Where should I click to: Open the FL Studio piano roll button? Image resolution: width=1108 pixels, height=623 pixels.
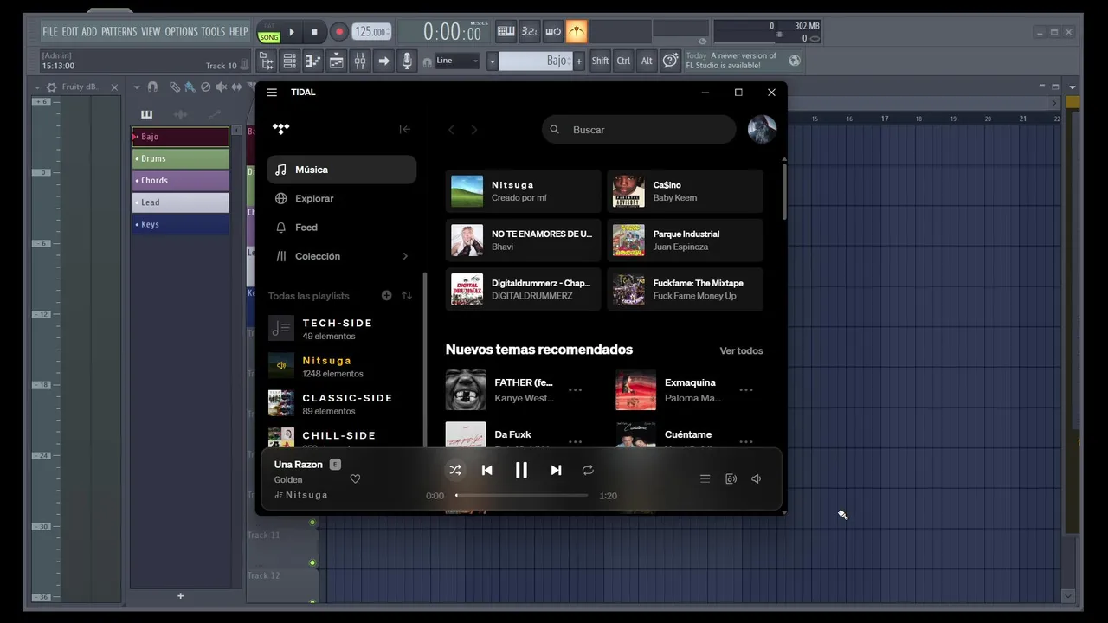click(x=313, y=61)
